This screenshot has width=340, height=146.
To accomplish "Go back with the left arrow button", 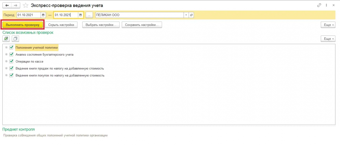I will coord(7,5).
